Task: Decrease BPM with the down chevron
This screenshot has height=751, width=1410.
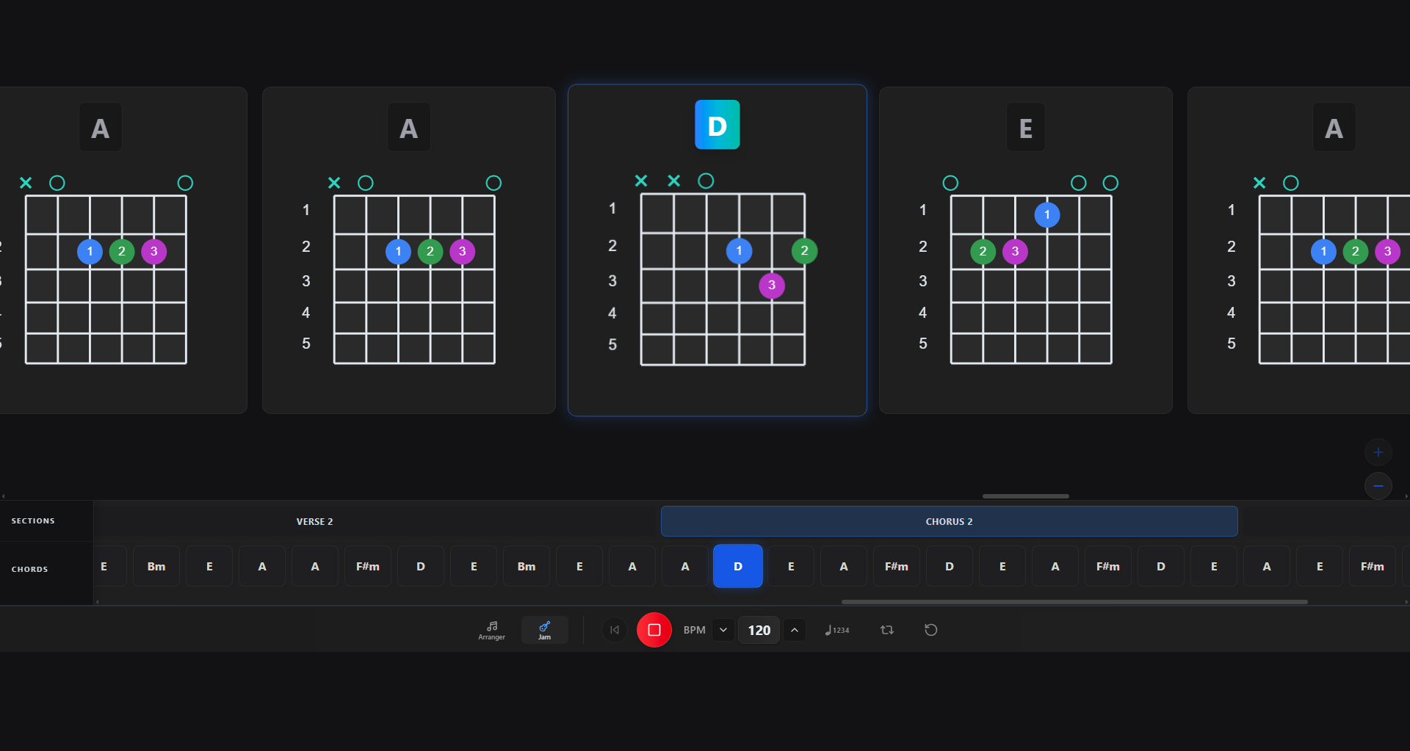Action: pos(723,630)
